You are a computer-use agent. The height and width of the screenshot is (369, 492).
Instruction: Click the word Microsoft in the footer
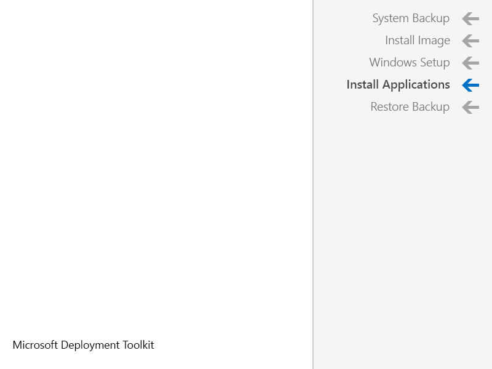(x=35, y=345)
